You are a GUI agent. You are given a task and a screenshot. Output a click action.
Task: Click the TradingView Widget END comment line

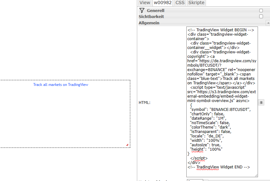tap(219, 167)
